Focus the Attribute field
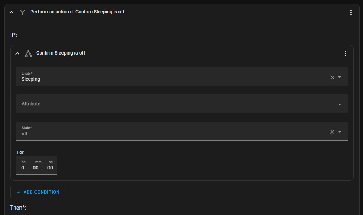363x215 pixels. [x=171, y=104]
